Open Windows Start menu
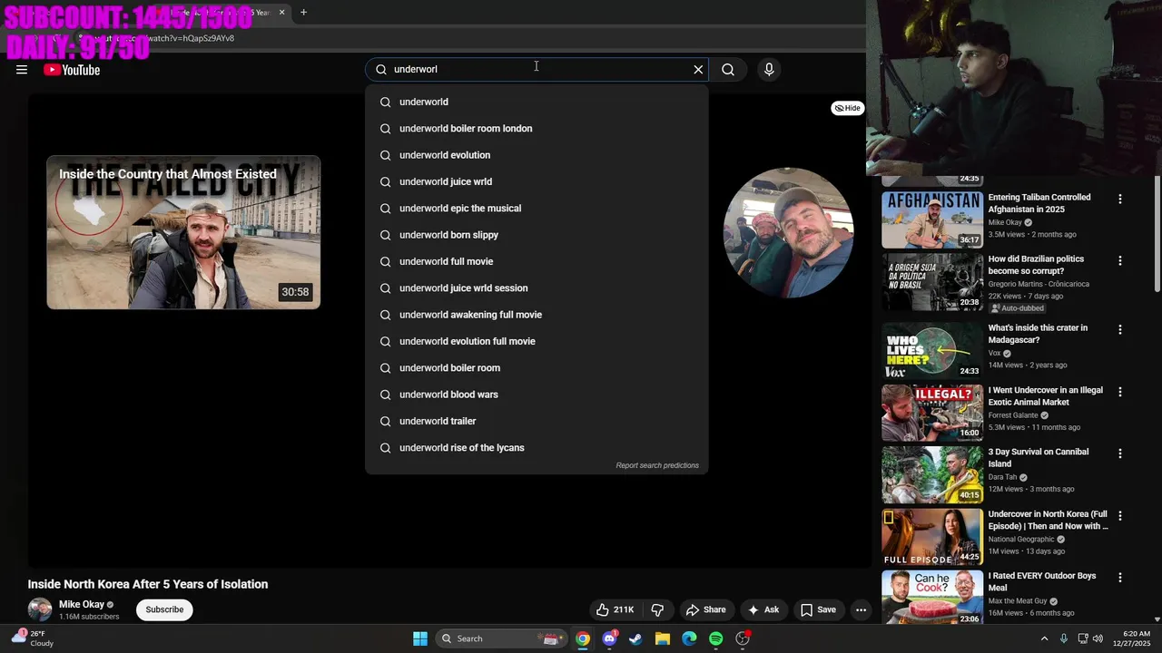This screenshot has width=1162, height=653. click(420, 638)
